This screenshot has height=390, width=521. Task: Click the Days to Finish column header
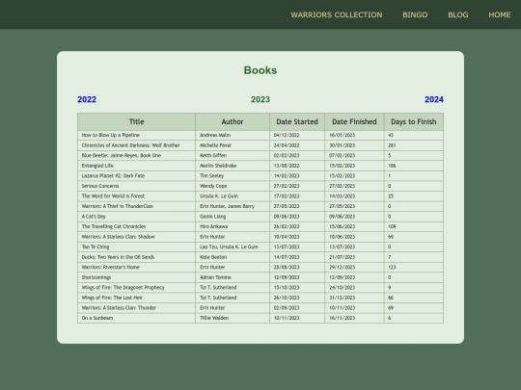point(414,121)
